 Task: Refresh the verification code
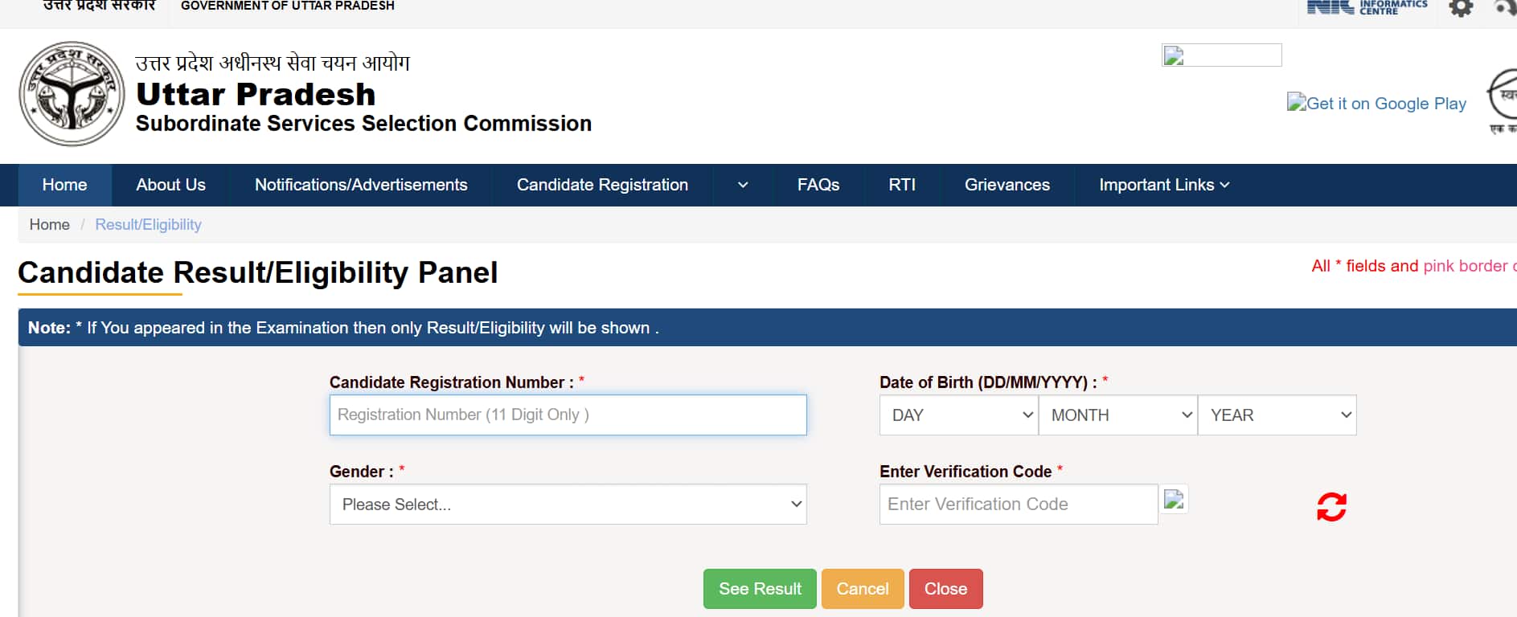coord(1331,507)
